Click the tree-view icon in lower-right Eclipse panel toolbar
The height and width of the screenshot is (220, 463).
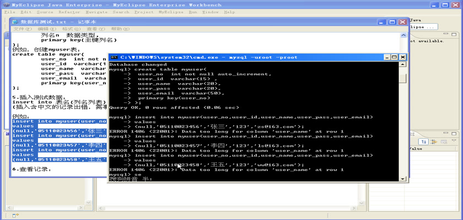click(x=424, y=142)
